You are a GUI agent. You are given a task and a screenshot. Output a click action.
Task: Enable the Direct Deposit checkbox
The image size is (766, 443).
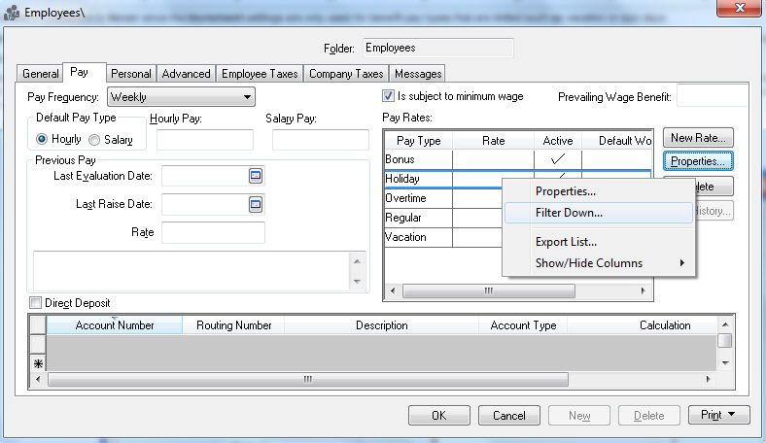tap(37, 303)
